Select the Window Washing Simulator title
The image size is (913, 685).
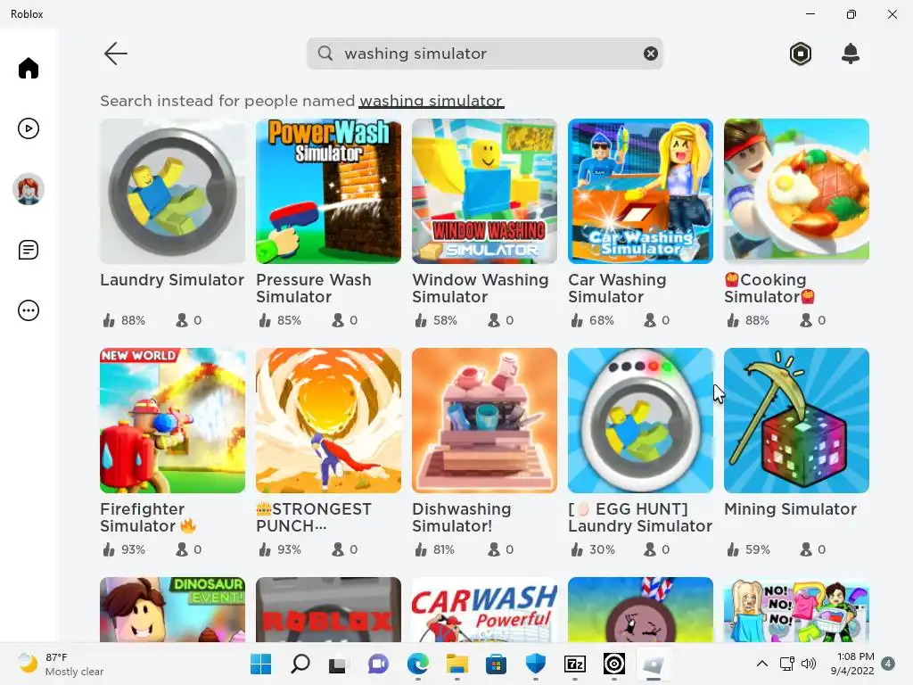pyautogui.click(x=480, y=288)
